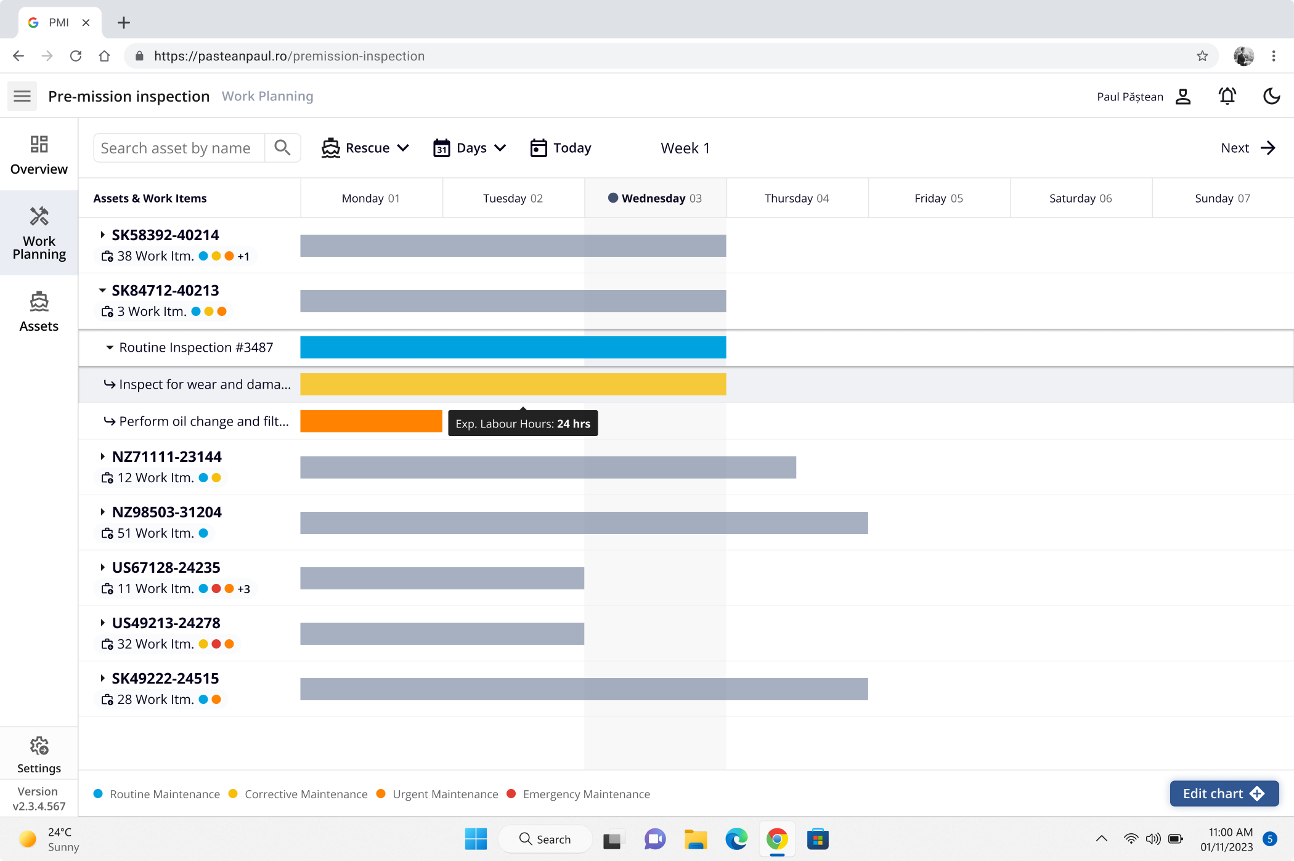This screenshot has height=861, width=1294.
Task: Open the Days view dropdown
Action: pos(470,148)
